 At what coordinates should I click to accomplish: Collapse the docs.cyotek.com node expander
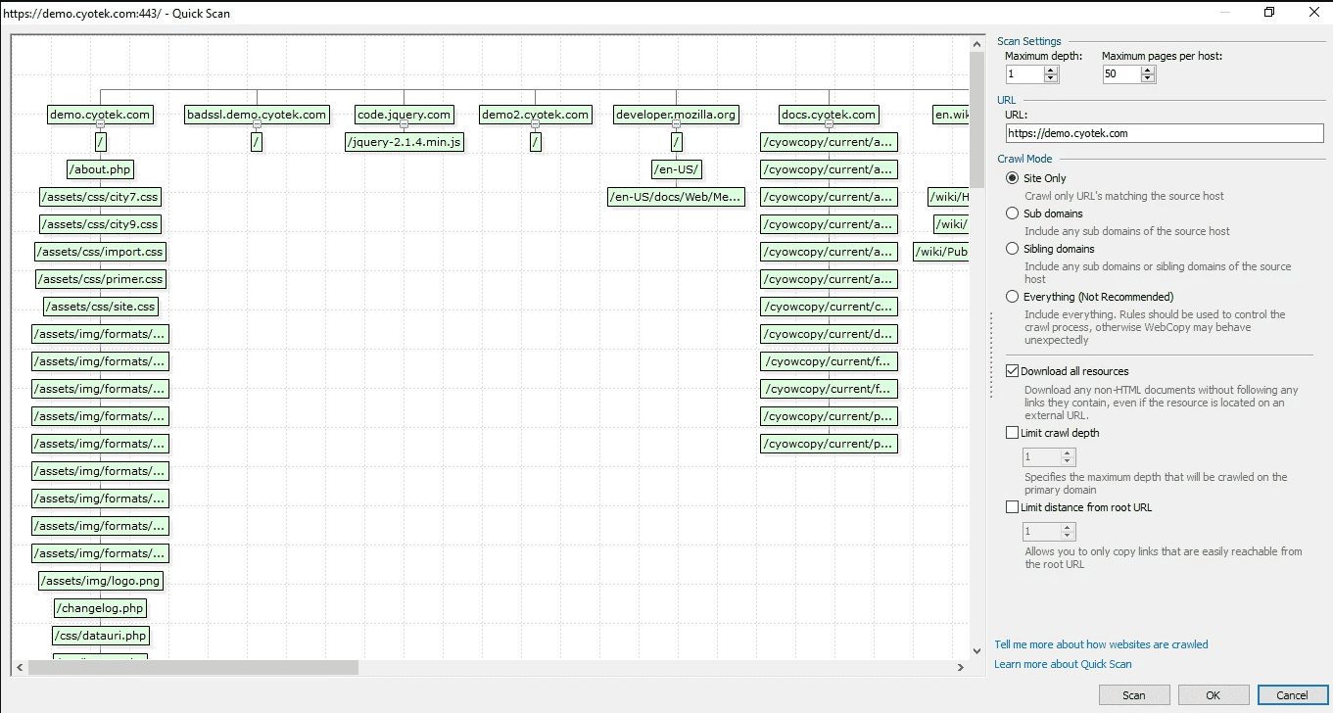click(x=829, y=124)
